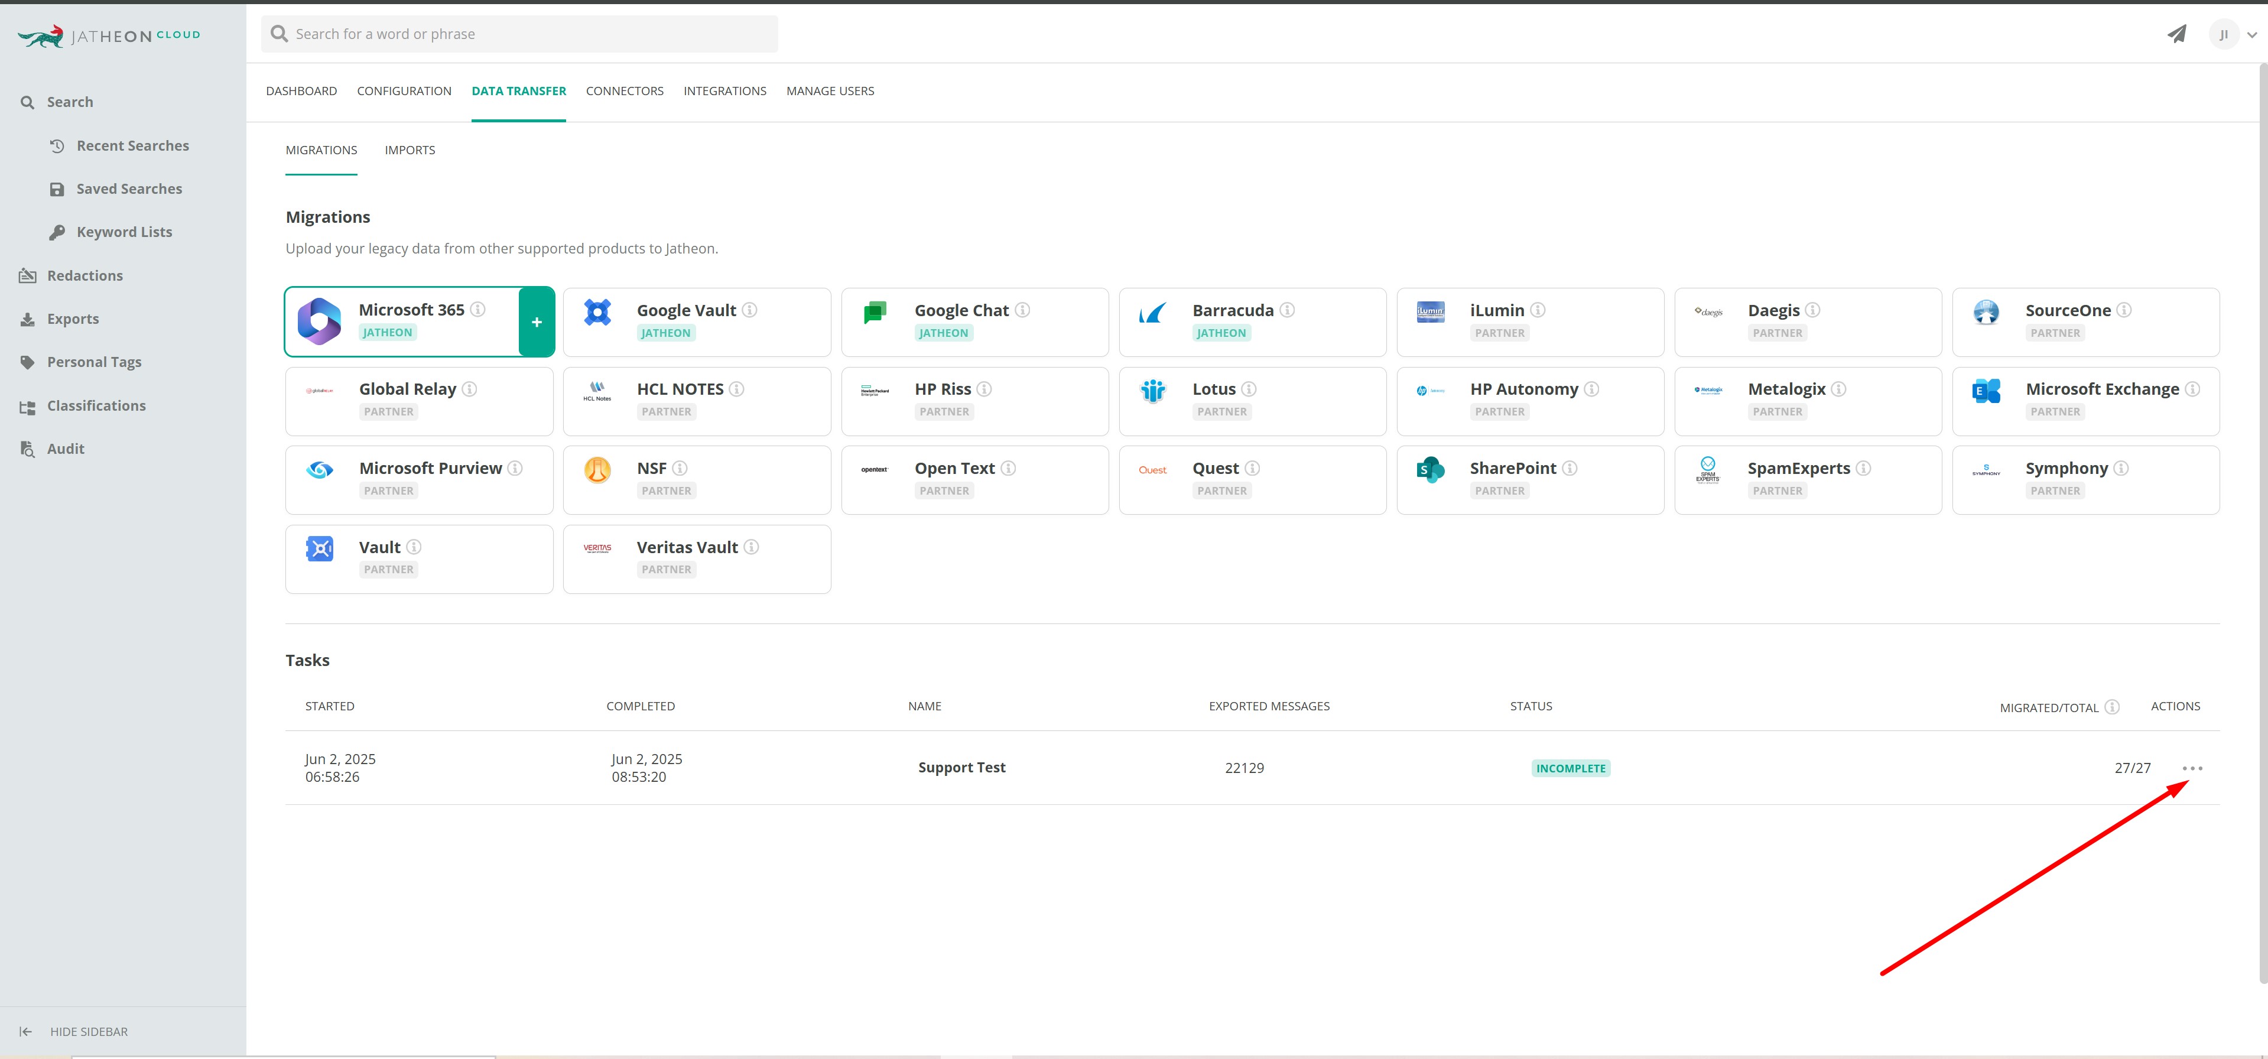Click the Microsoft Purview logo icon

pyautogui.click(x=320, y=470)
